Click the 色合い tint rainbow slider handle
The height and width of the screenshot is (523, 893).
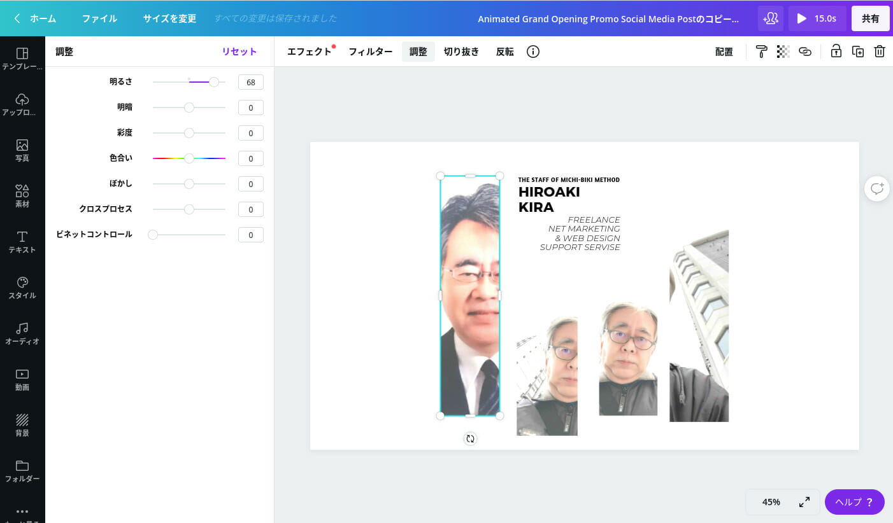click(189, 158)
